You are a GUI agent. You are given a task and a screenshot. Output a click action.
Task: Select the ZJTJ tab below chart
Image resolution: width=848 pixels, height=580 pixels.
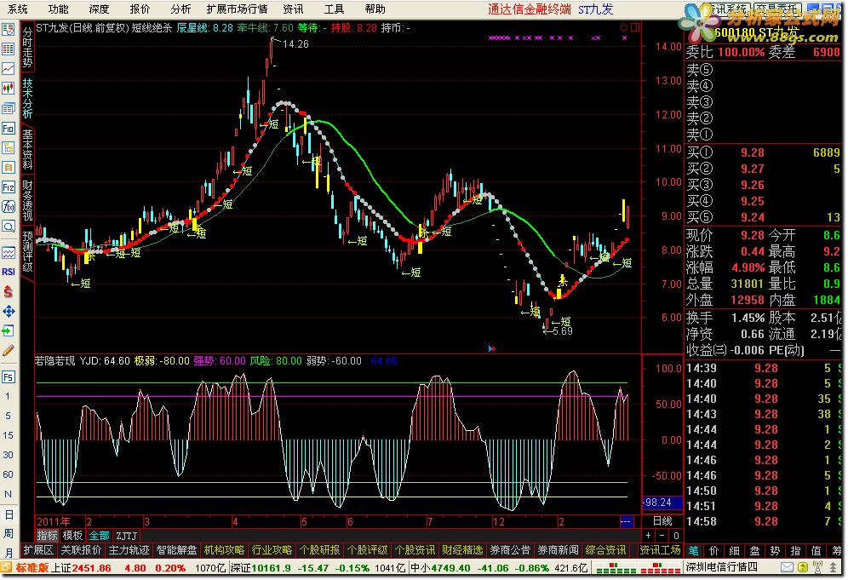(126, 536)
